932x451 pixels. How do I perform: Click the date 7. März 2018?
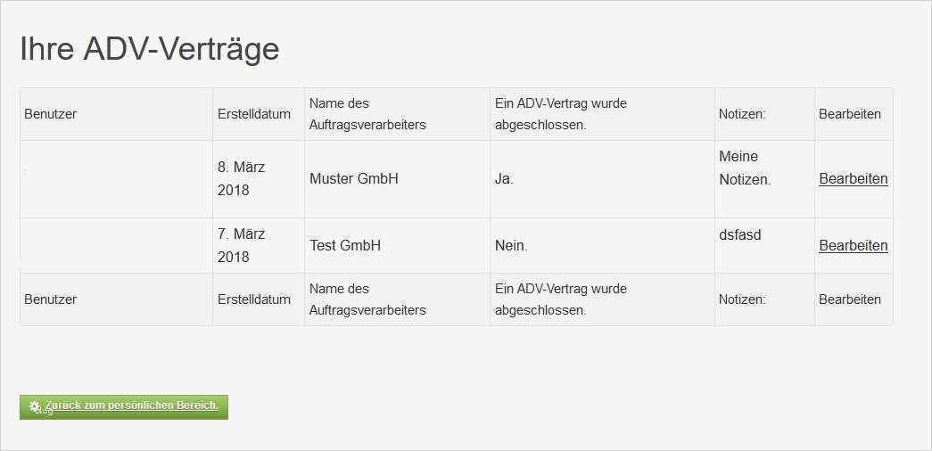(242, 245)
